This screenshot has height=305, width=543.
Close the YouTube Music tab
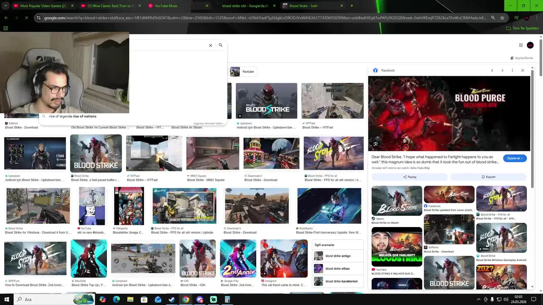click(x=207, y=6)
